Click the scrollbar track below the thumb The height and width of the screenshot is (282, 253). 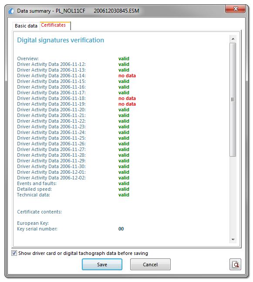pyautogui.click(x=233, y=196)
